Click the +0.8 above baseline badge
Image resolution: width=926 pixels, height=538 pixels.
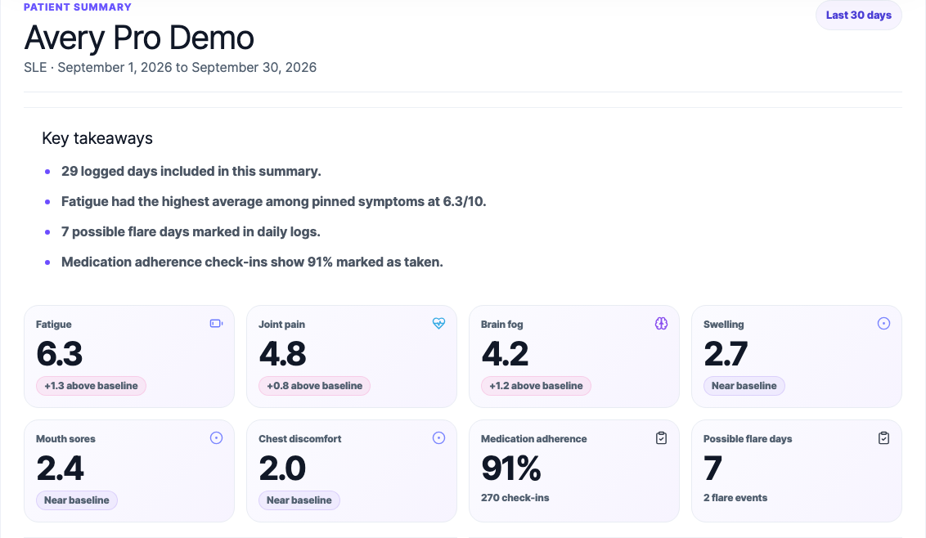tap(314, 386)
